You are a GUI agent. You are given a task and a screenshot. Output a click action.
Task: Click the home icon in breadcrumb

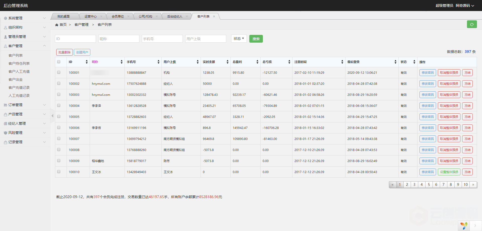(57, 25)
